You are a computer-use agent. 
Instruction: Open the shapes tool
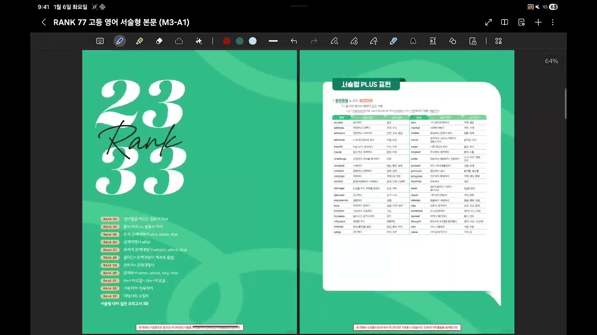(452, 41)
